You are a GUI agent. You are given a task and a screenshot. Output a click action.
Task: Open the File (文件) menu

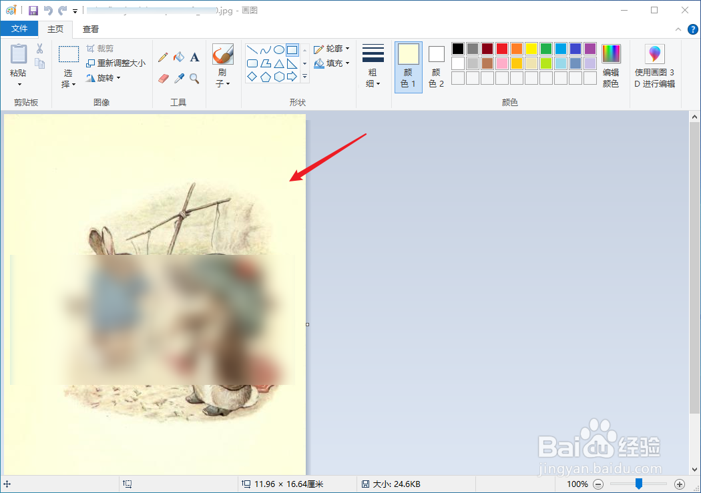coord(19,29)
